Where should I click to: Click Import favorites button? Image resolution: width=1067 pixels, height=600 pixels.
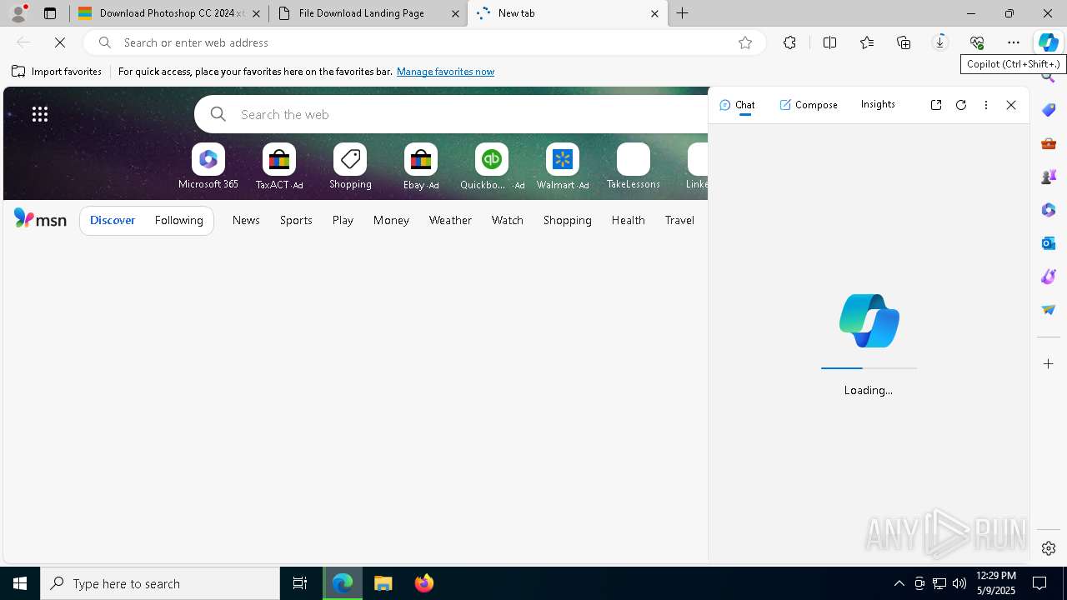pos(57,72)
